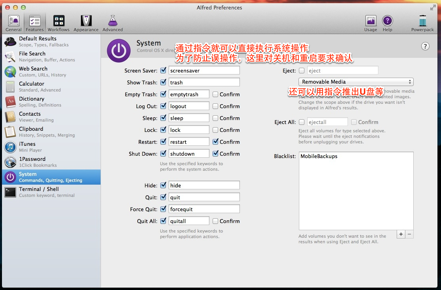Disable the Screen Saver keyword checkbox

click(163, 71)
